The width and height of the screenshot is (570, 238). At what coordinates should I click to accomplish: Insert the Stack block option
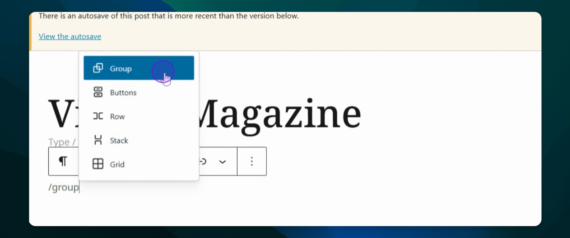coord(139,140)
